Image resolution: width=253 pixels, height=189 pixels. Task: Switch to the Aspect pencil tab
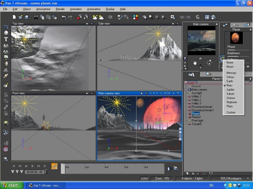click(224, 25)
